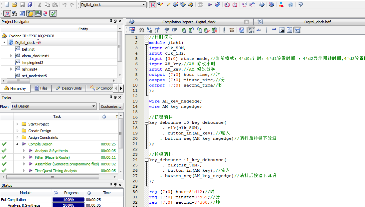Click the scroll insert template icon

[232, 30]
